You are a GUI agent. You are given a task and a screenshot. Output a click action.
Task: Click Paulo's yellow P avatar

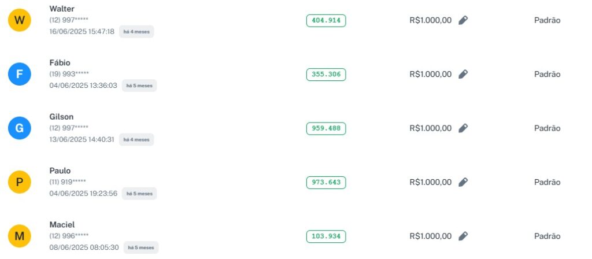click(x=19, y=182)
